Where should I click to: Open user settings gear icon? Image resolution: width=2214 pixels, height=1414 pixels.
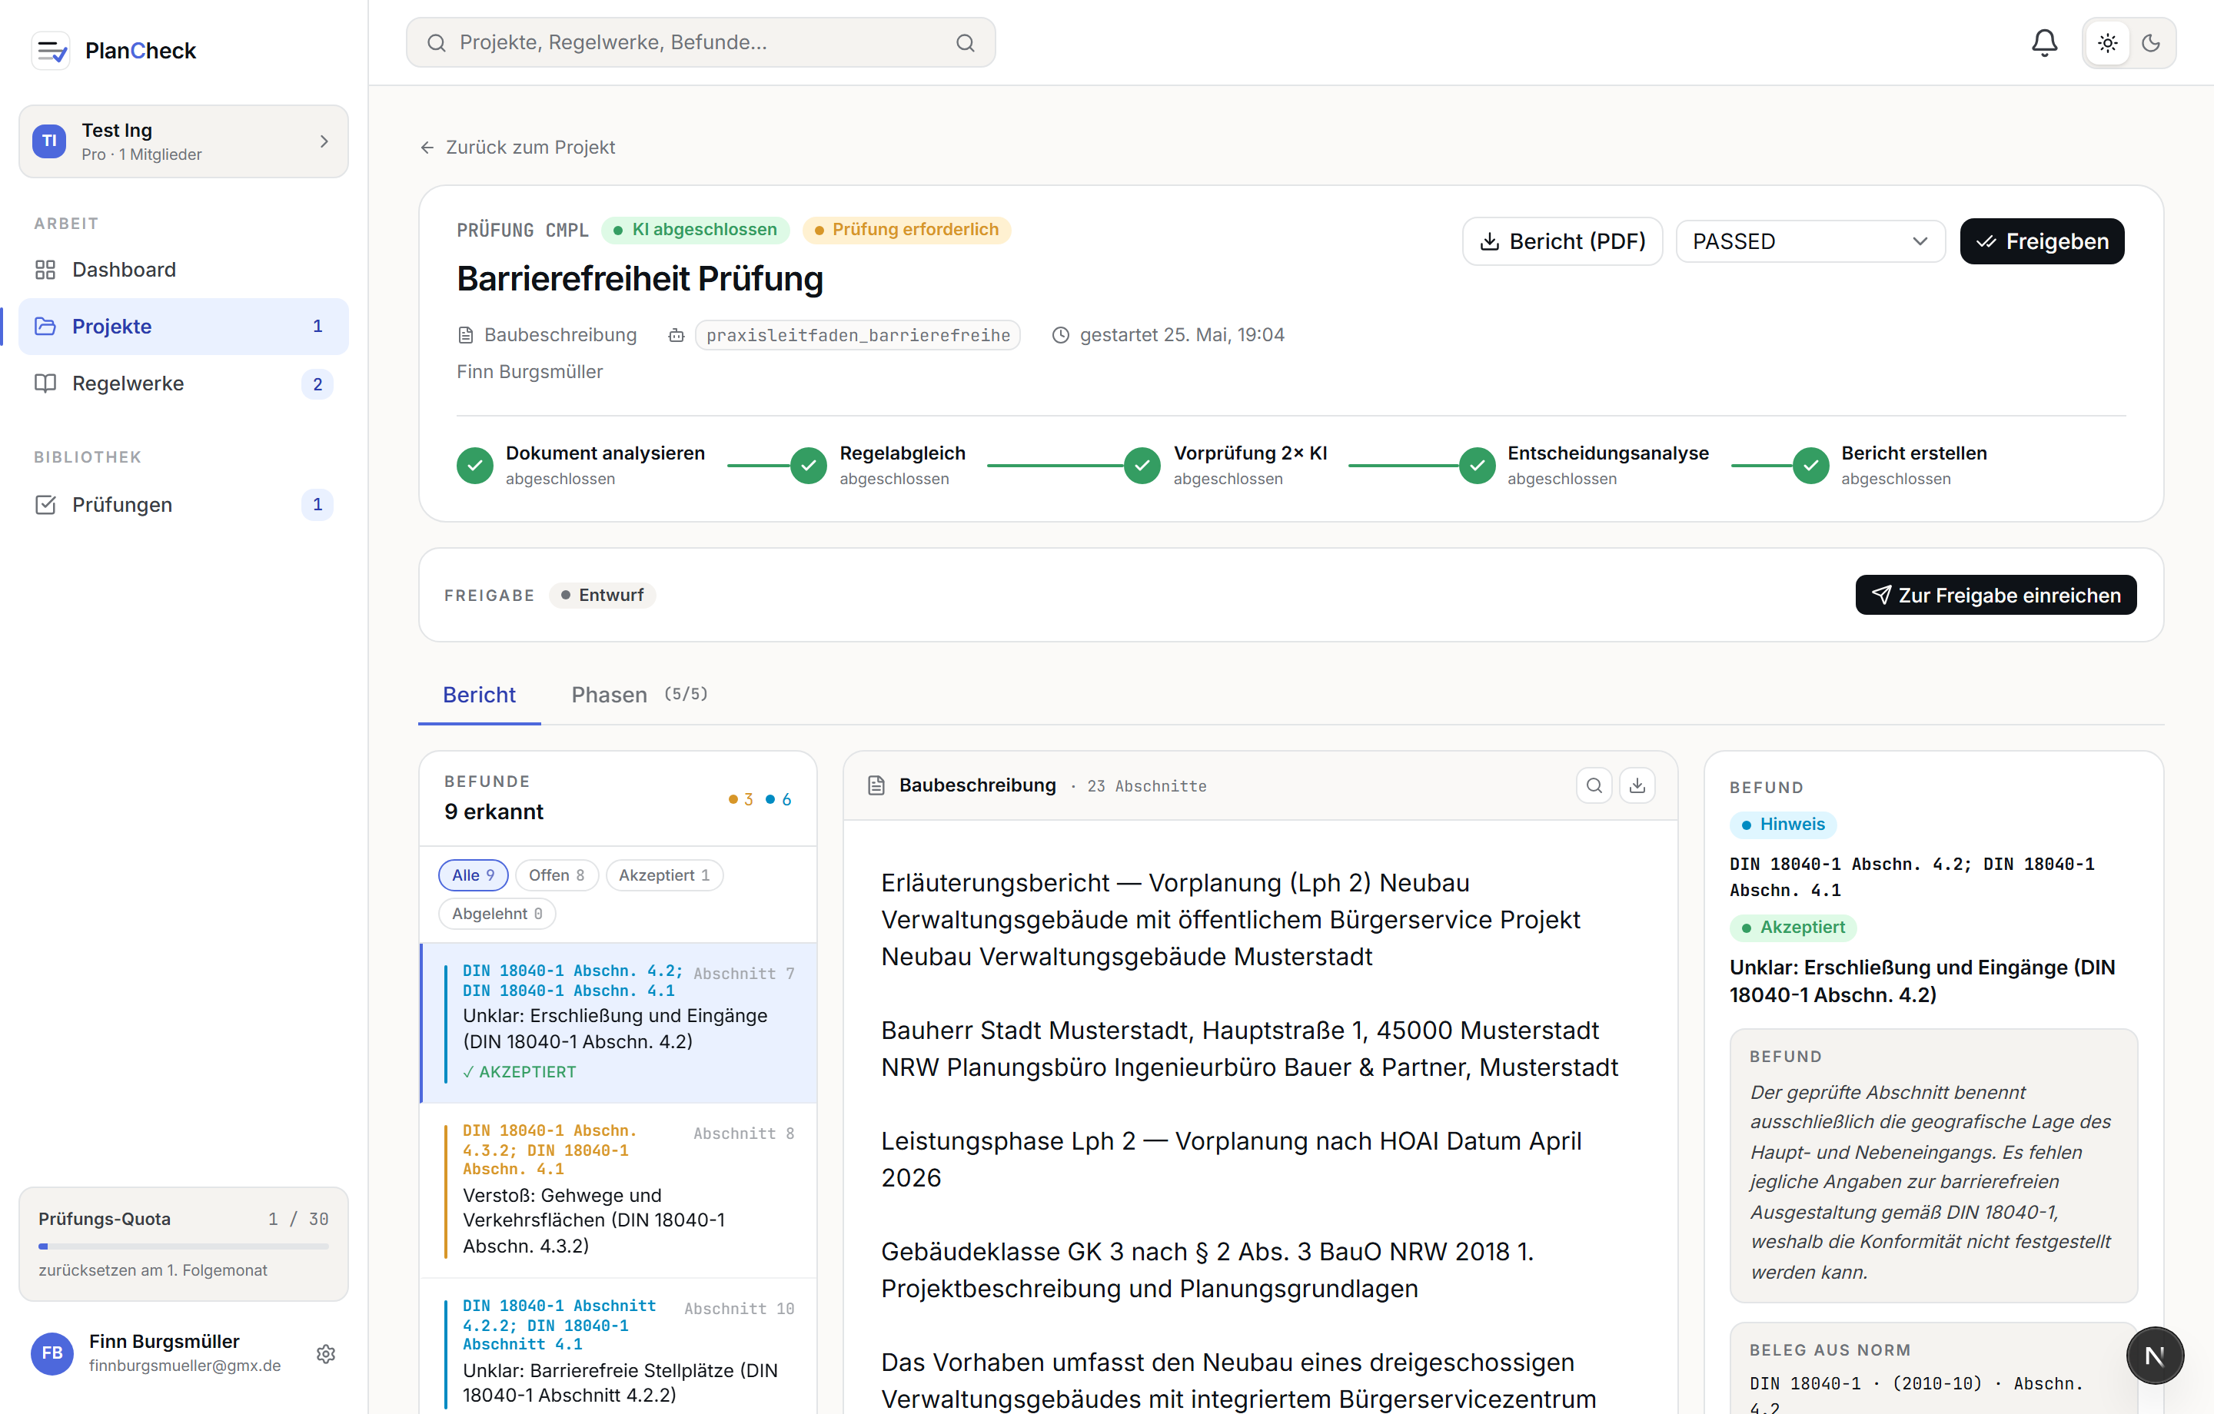pos(325,1353)
